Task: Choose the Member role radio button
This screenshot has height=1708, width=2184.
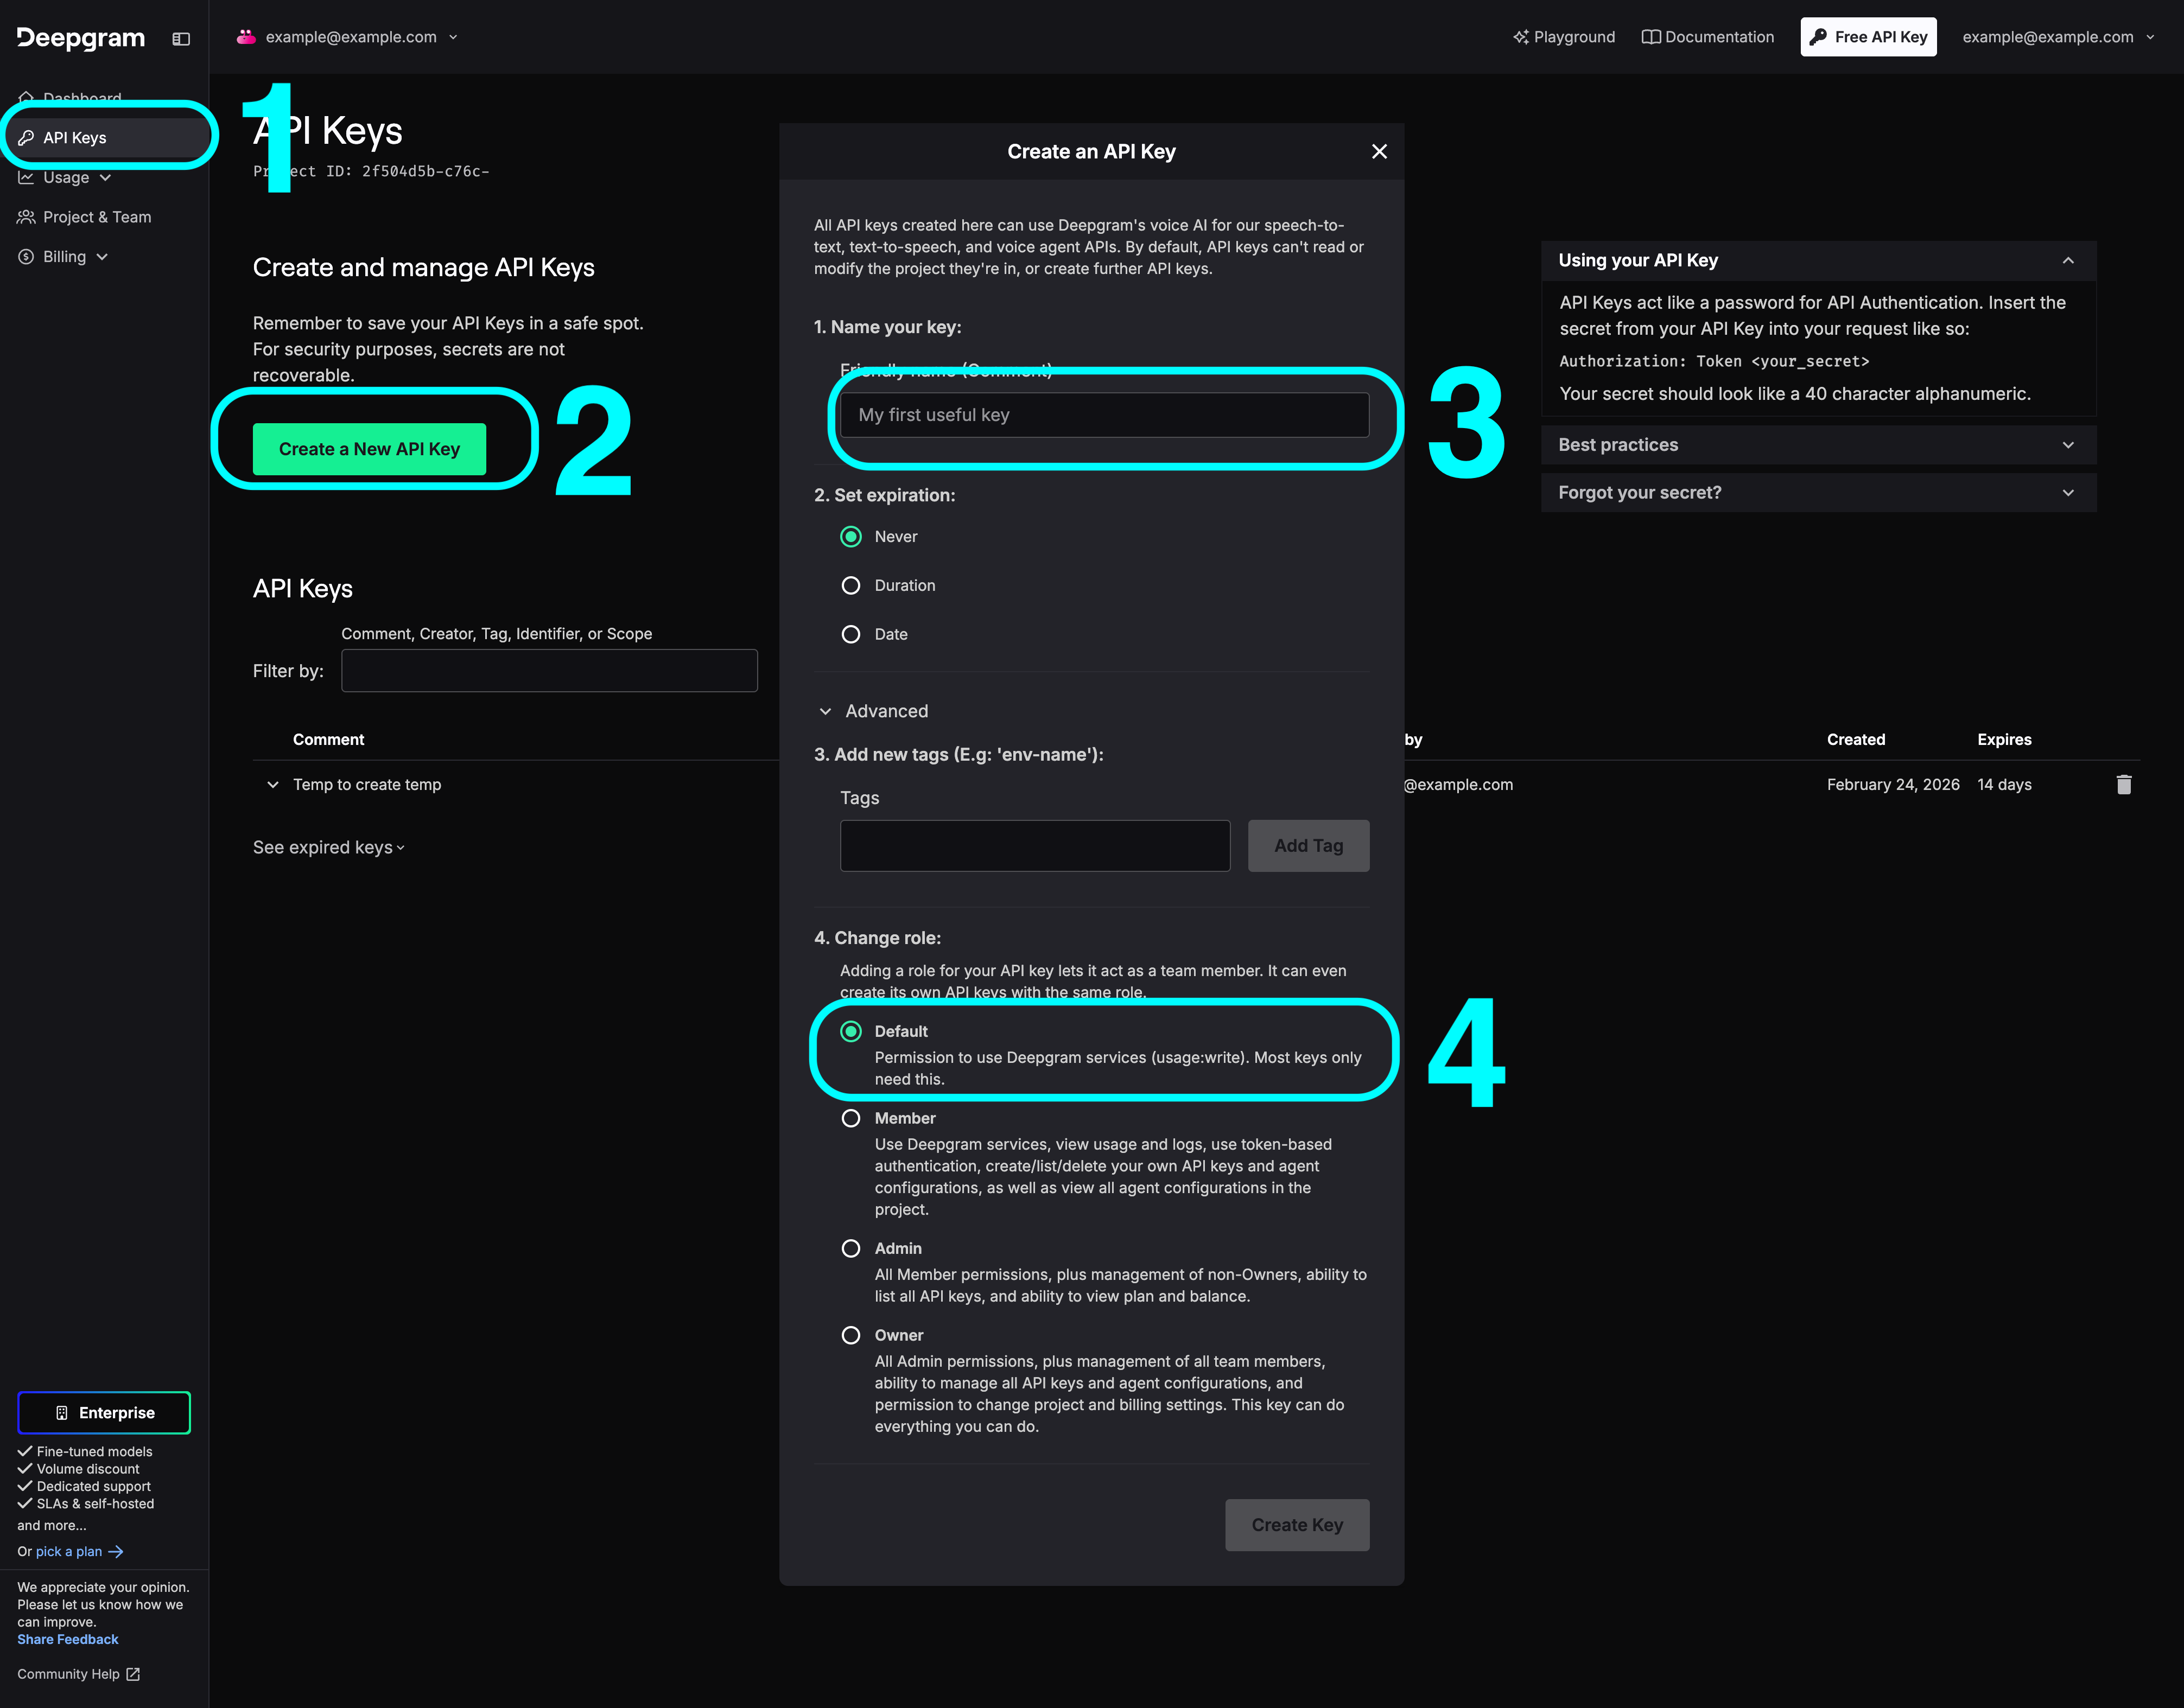Action: click(850, 1118)
